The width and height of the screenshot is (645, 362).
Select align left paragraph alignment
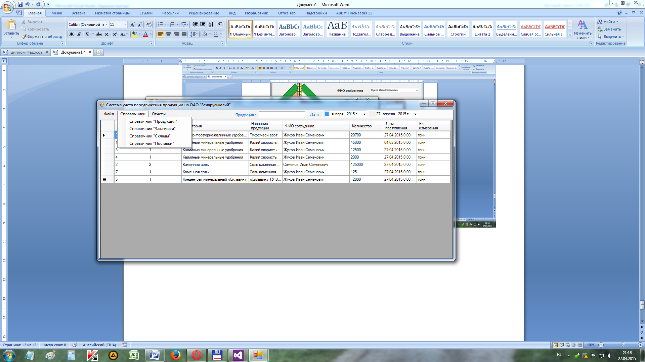161,34
